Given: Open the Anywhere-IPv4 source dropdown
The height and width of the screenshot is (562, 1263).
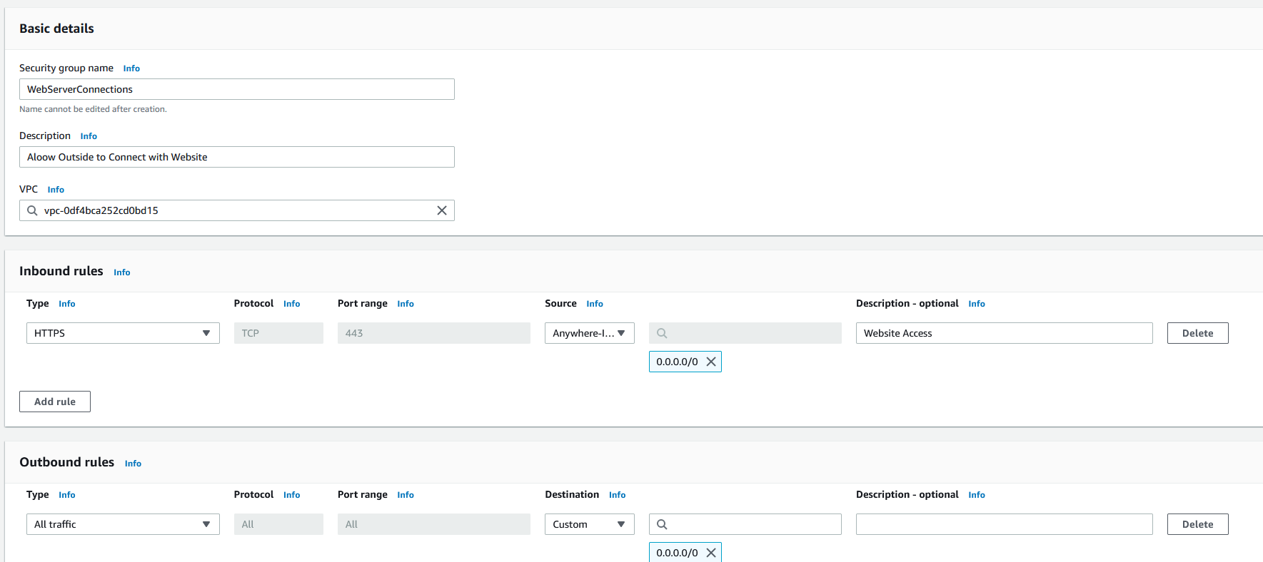Looking at the screenshot, I should [589, 333].
